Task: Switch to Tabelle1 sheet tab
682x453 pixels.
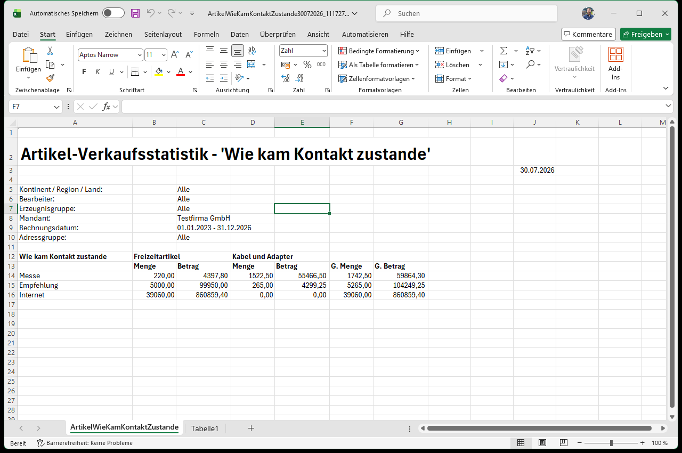Action: click(205, 428)
